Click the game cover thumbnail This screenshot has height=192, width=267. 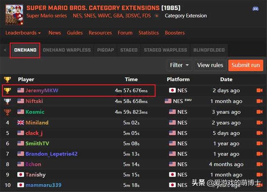point(14,15)
